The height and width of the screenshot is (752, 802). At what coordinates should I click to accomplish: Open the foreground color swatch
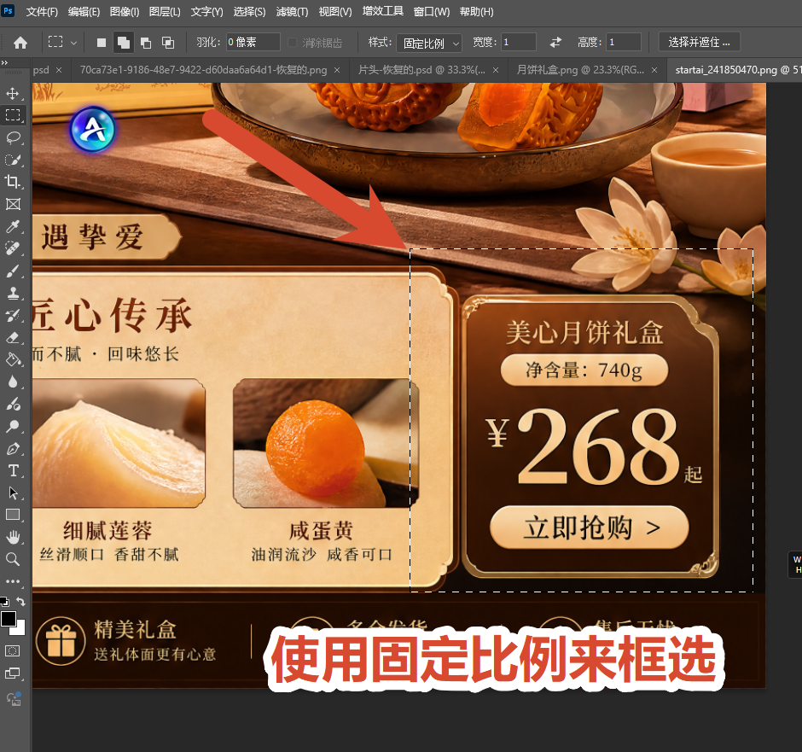(8, 619)
